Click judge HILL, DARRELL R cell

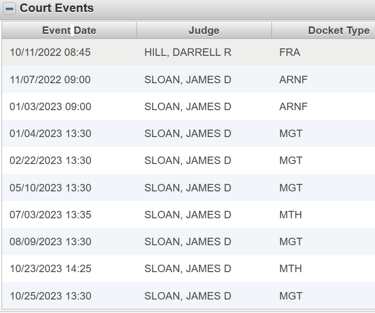pyautogui.click(x=188, y=52)
